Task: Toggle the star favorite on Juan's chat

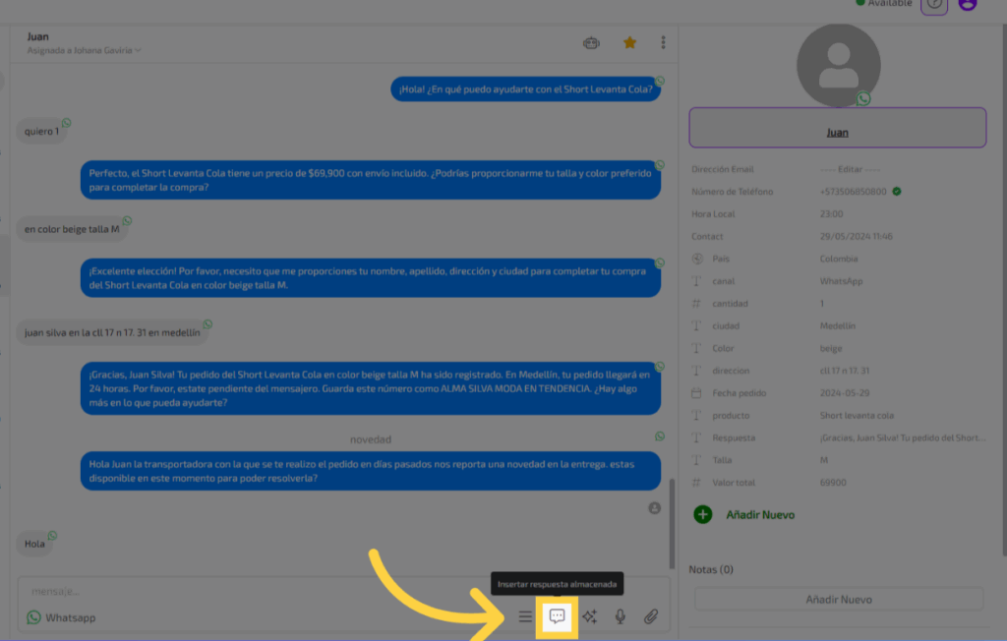Action: click(629, 42)
